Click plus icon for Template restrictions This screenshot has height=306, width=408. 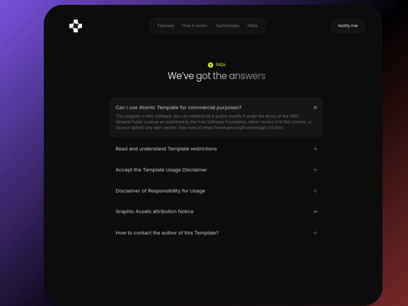coord(315,149)
